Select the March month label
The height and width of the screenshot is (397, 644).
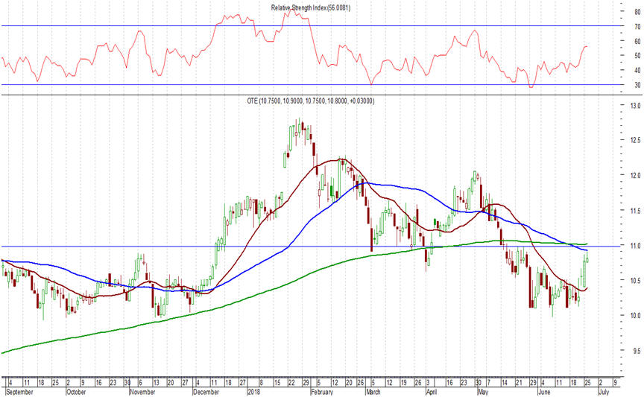373,392
